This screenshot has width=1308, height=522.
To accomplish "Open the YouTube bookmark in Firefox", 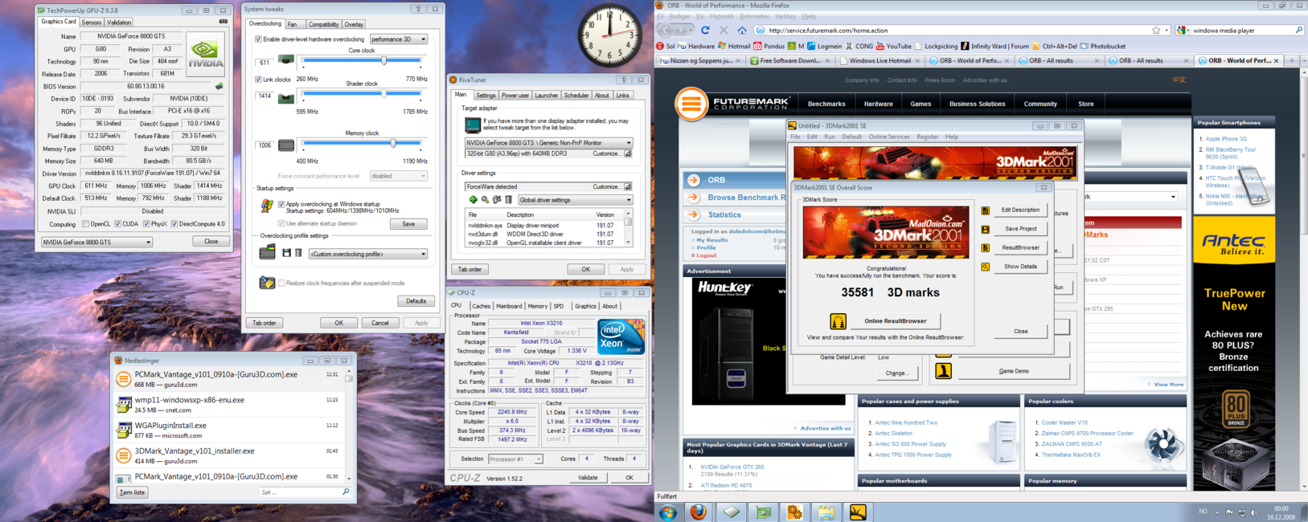I will click(893, 47).
